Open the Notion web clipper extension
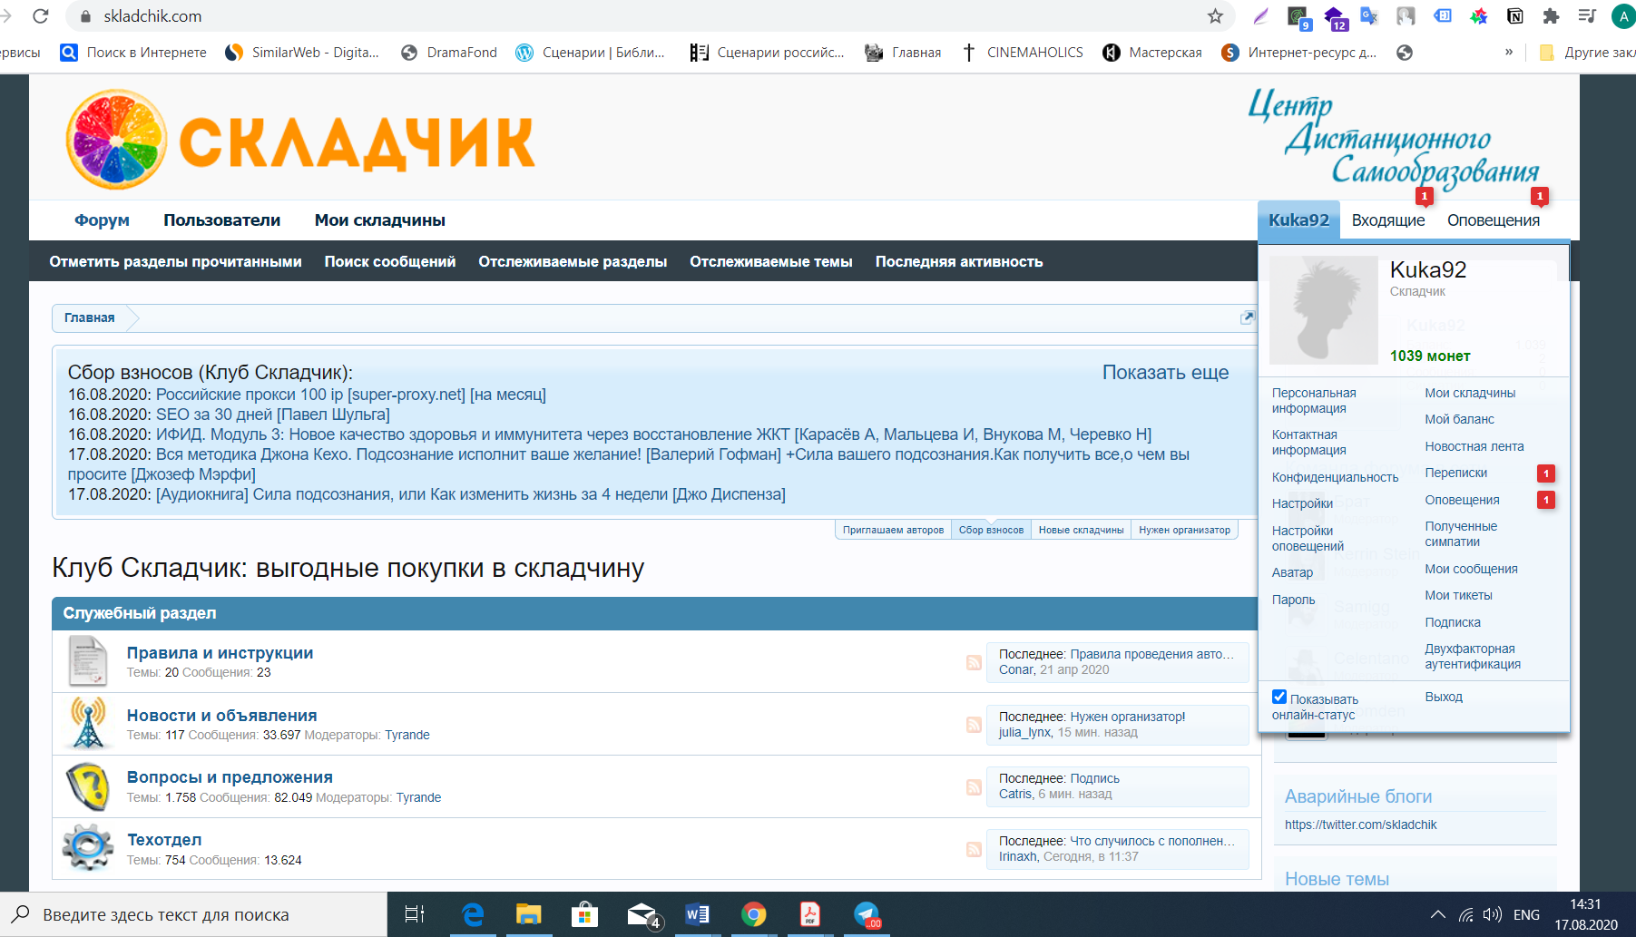 point(1514,16)
